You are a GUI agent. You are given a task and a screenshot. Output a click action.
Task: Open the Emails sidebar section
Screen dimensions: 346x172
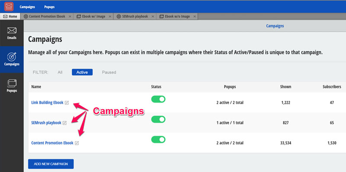click(12, 33)
